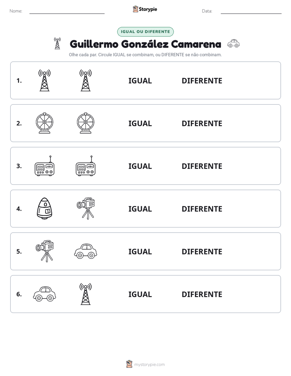291x376 pixels.
Task: Select DIFERENTE for row 6
Action: point(202,294)
